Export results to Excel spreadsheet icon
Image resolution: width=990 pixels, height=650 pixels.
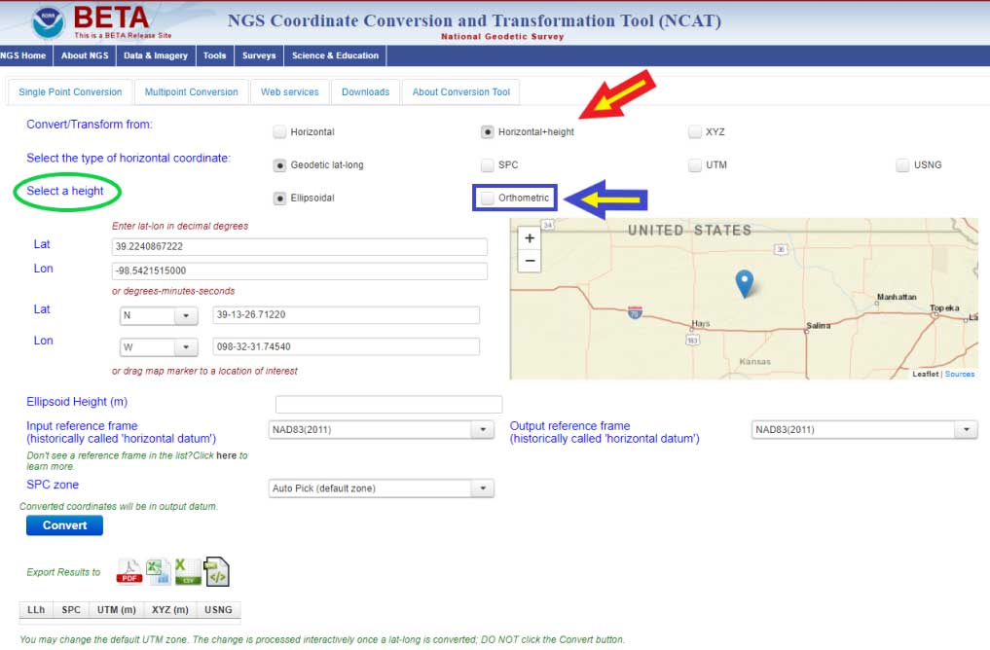pyautogui.click(x=158, y=571)
